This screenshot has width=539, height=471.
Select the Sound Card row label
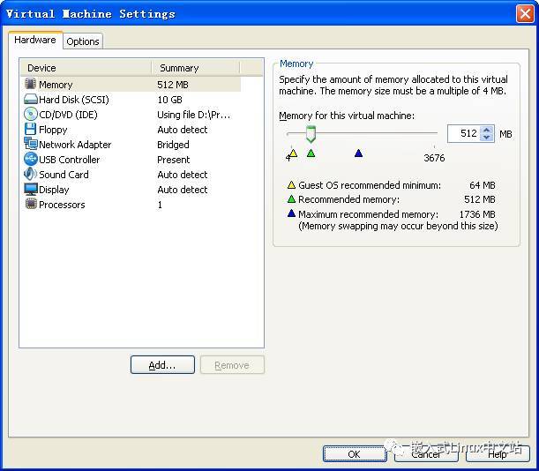[x=64, y=175]
